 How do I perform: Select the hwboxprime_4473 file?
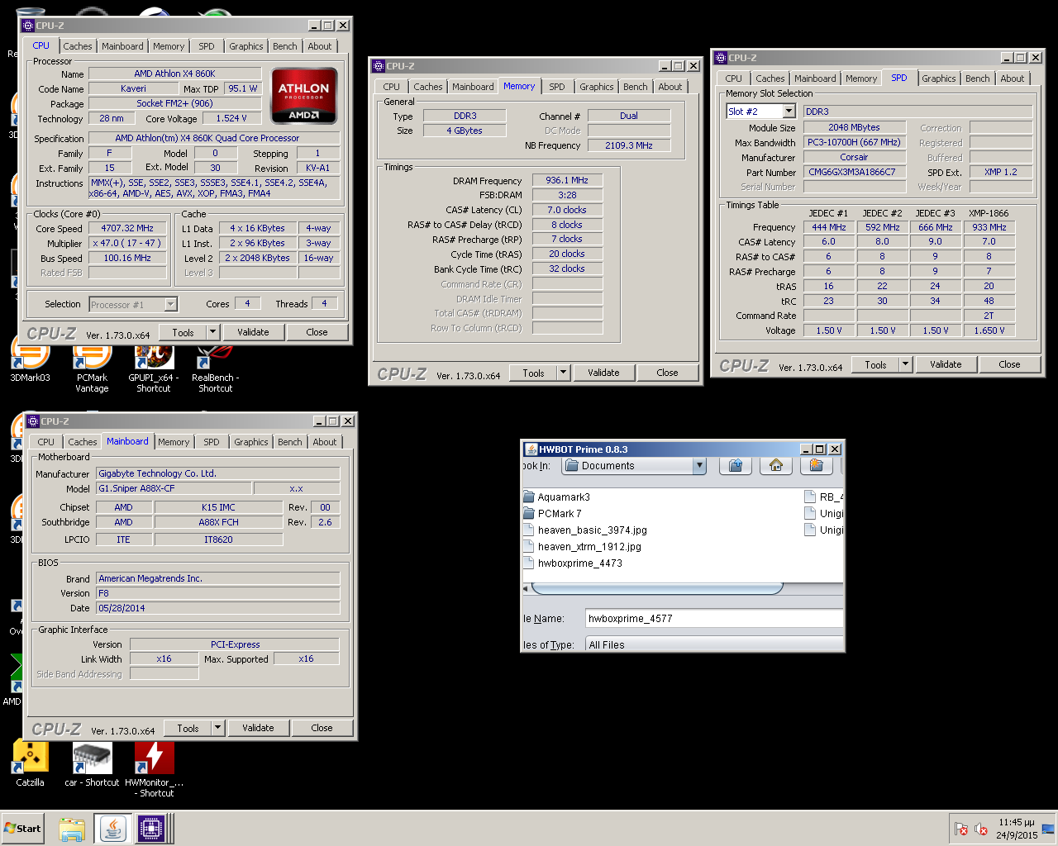tap(573, 563)
